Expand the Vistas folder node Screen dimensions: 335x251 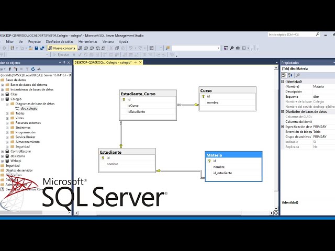7,118
